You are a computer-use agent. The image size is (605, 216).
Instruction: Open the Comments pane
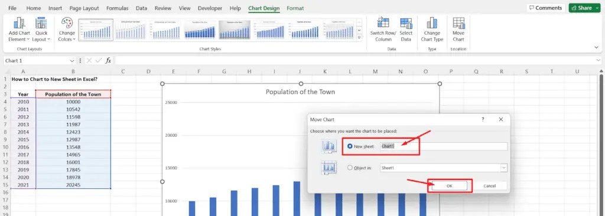tap(545, 8)
